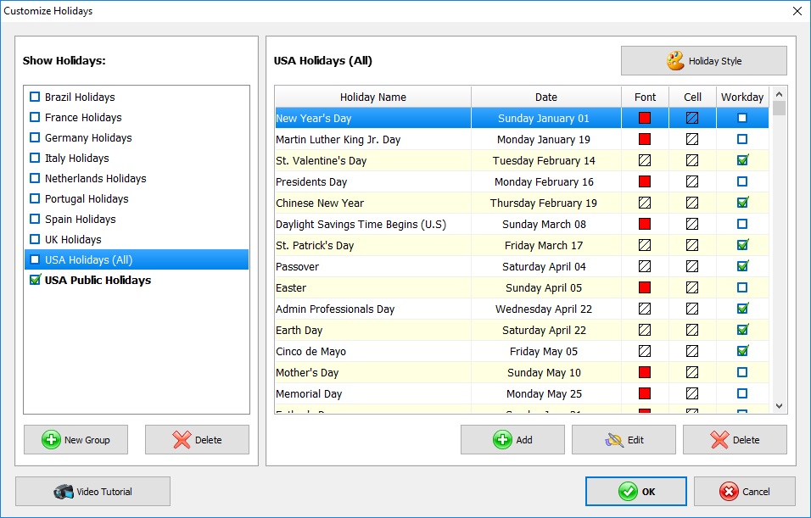The image size is (811, 518).
Task: Click the date Saturday April 22
Action: [544, 330]
